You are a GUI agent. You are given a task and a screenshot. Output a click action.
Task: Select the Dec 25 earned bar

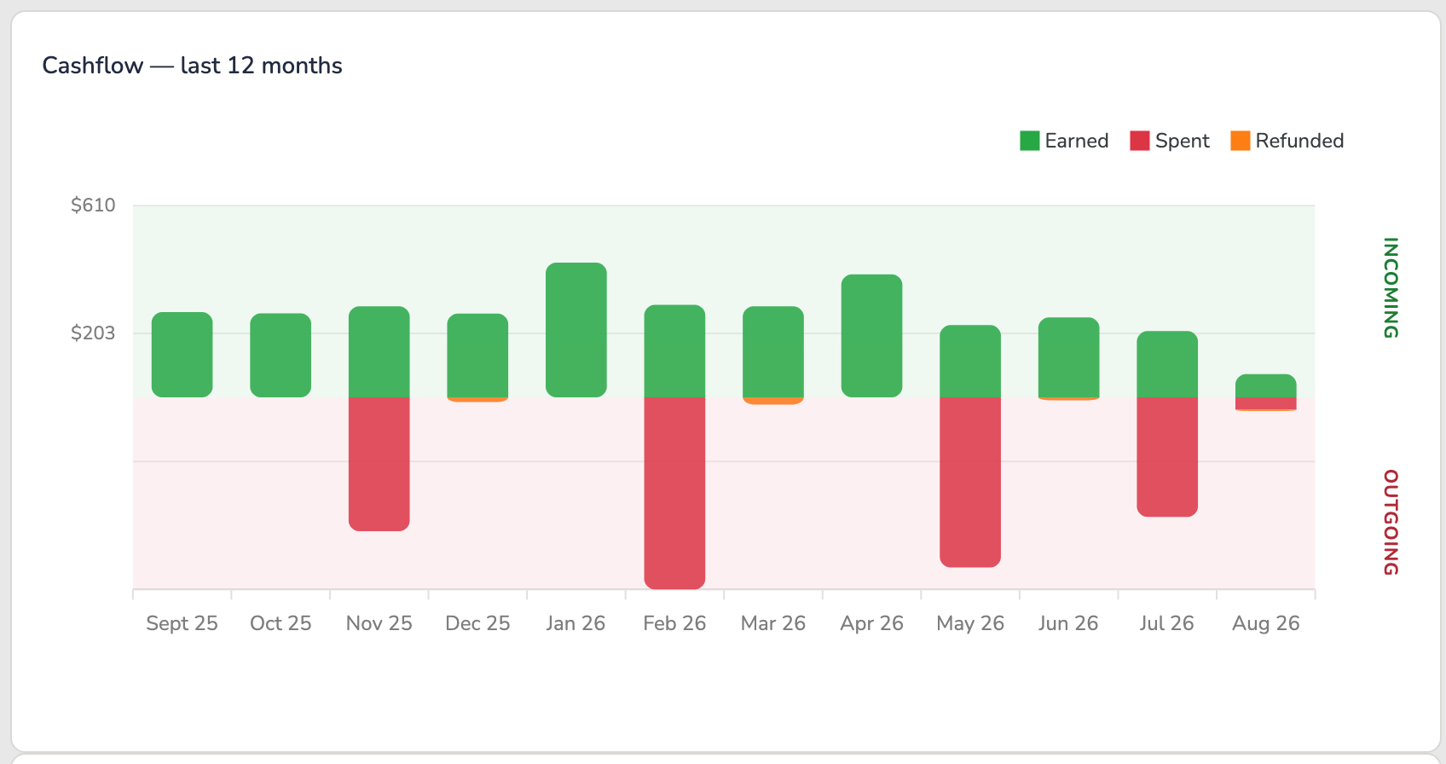coord(477,356)
